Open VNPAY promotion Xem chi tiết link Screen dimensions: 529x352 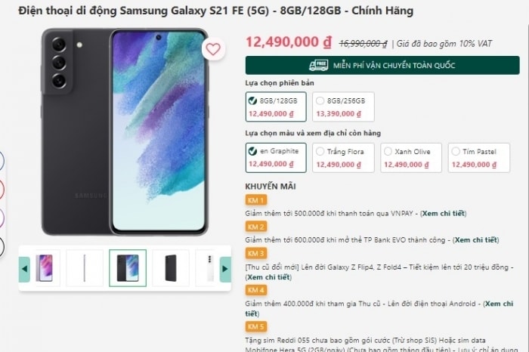[444, 214]
